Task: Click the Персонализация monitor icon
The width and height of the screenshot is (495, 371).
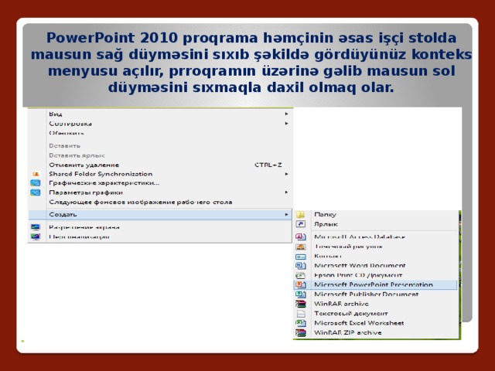Action: [x=36, y=237]
